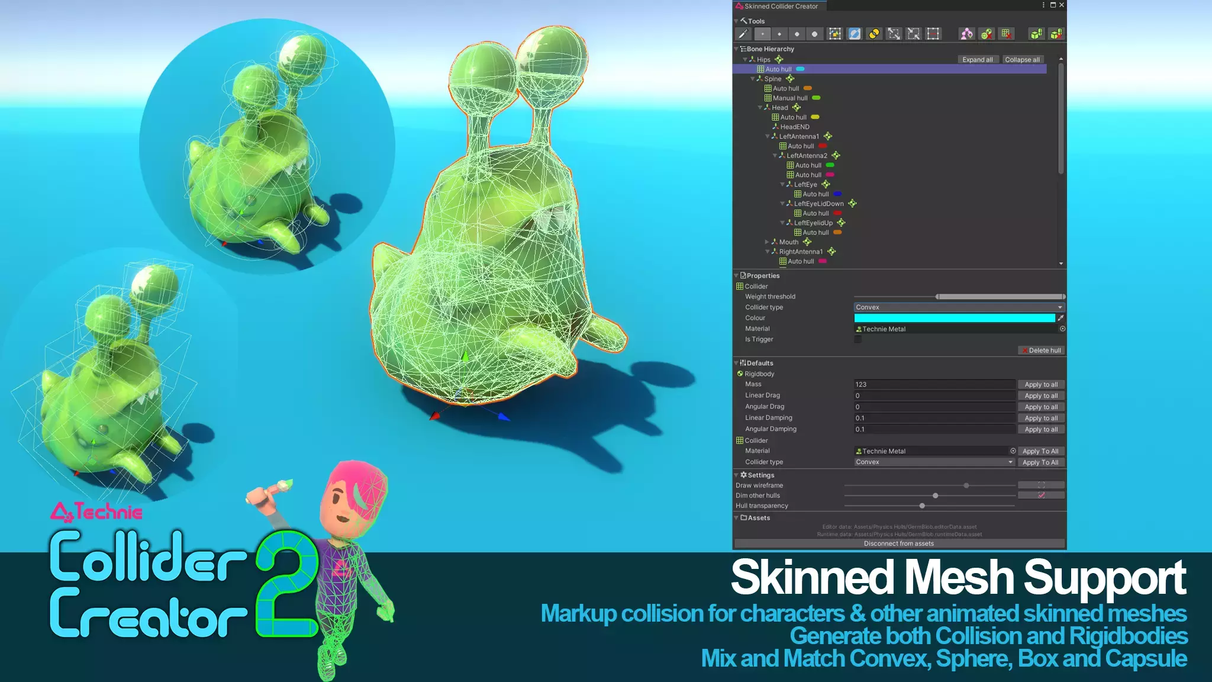This screenshot has width=1212, height=682.
Task: Collapse the Bone Hierarchy section
Action: [x=737, y=49]
